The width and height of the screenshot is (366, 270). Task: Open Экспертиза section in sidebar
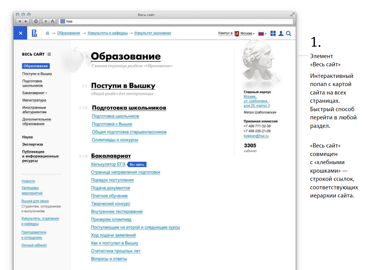pyautogui.click(x=33, y=144)
